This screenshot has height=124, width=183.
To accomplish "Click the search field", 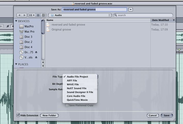I will [x=143, y=15].
